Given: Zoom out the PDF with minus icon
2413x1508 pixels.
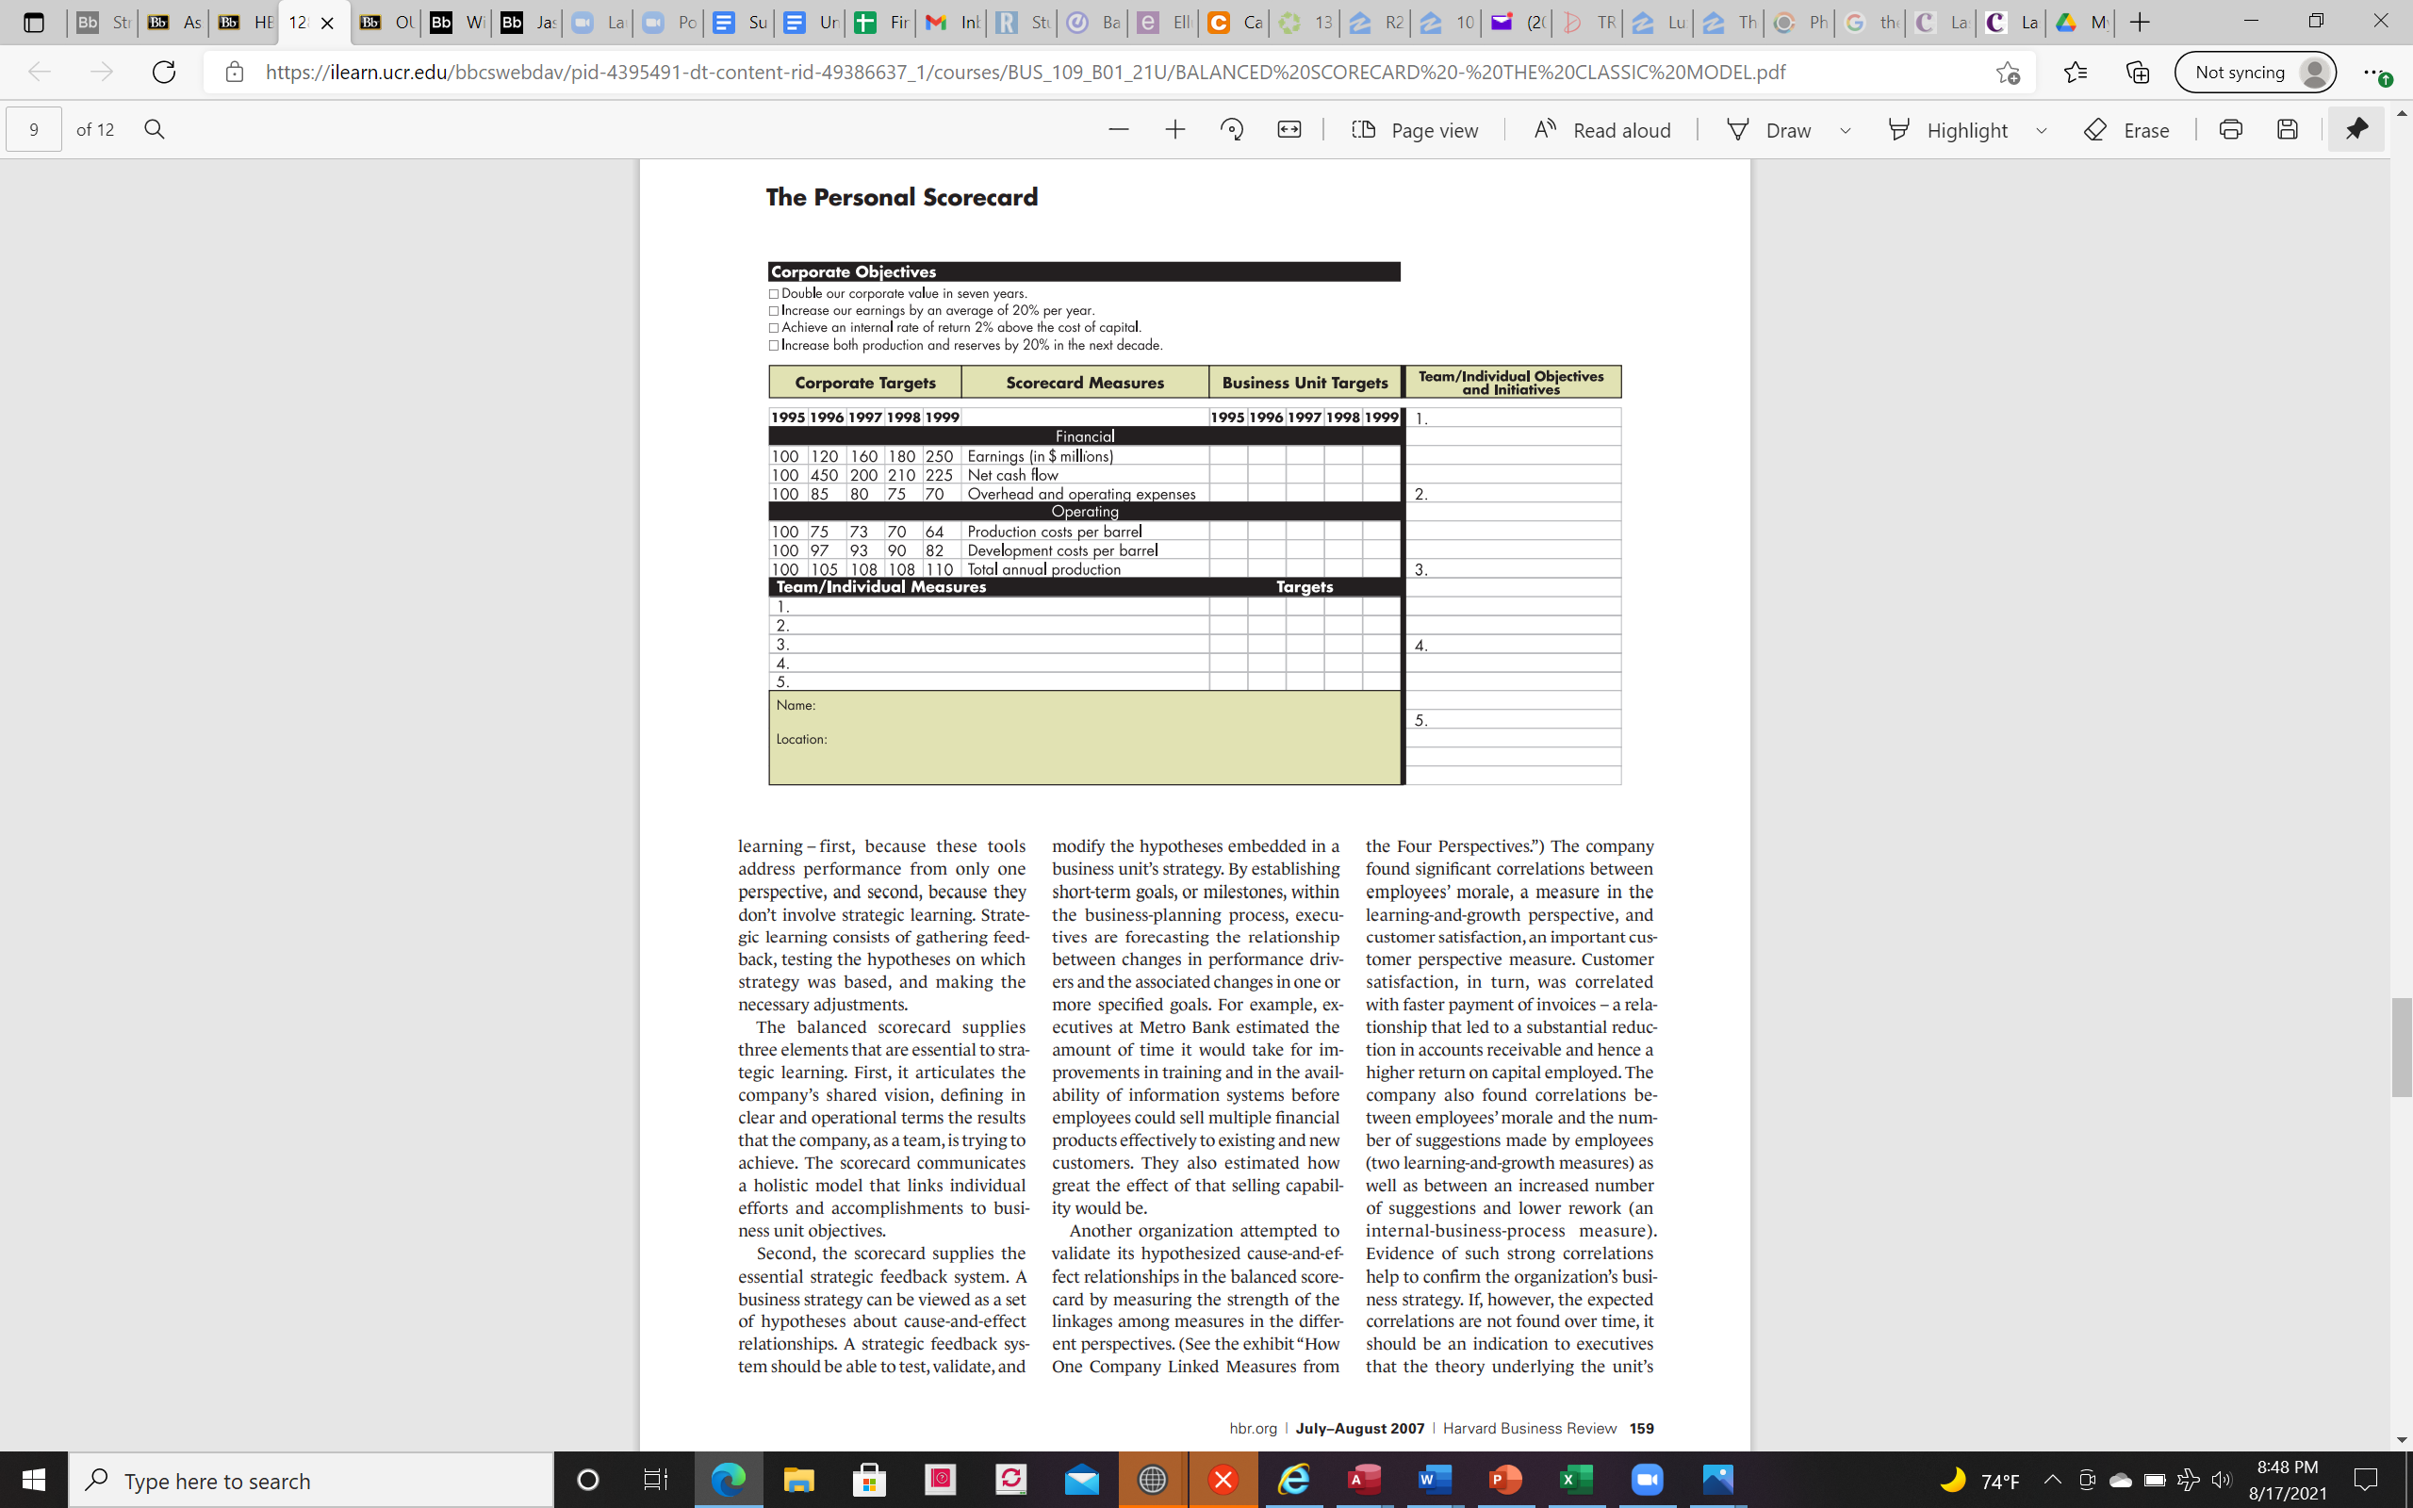Looking at the screenshot, I should (1118, 130).
